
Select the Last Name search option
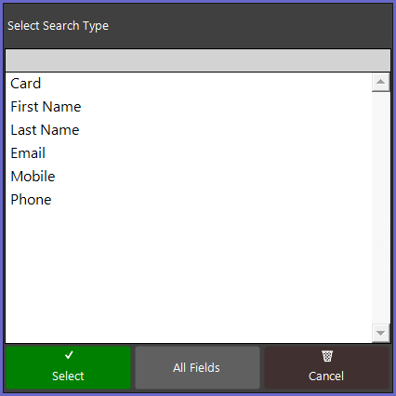coord(189,130)
